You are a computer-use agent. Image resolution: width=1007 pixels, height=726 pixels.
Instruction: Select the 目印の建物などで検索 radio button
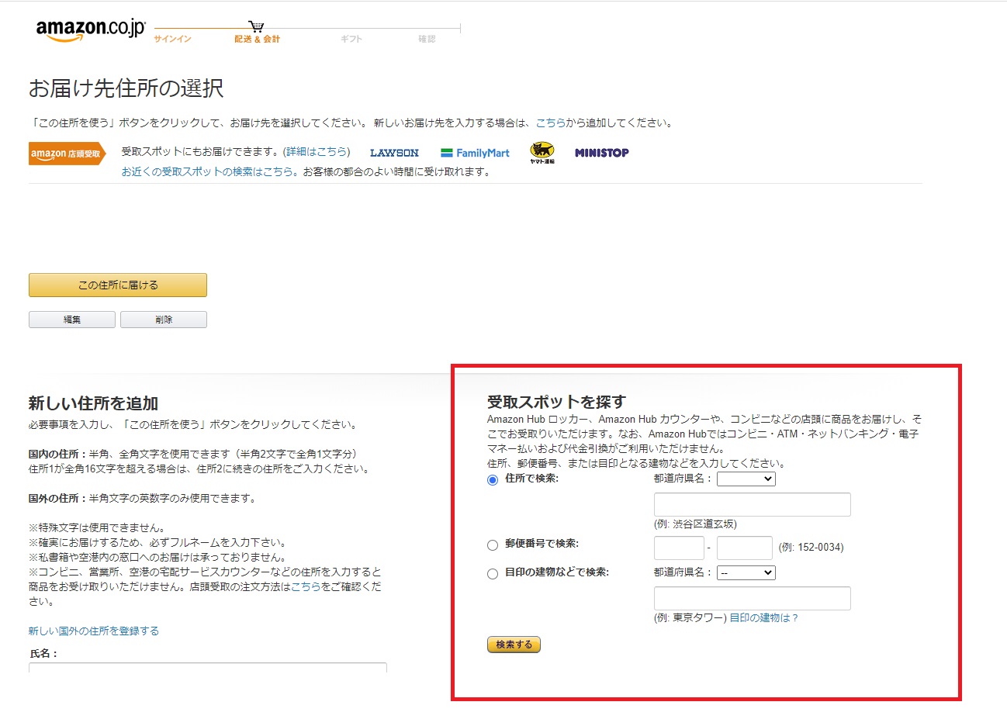tap(493, 574)
